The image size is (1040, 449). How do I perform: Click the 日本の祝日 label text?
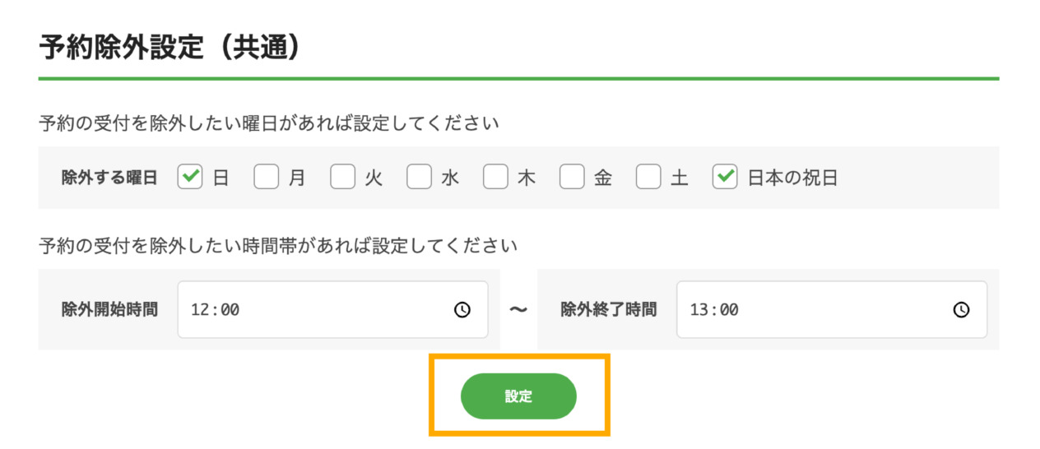[x=792, y=178]
